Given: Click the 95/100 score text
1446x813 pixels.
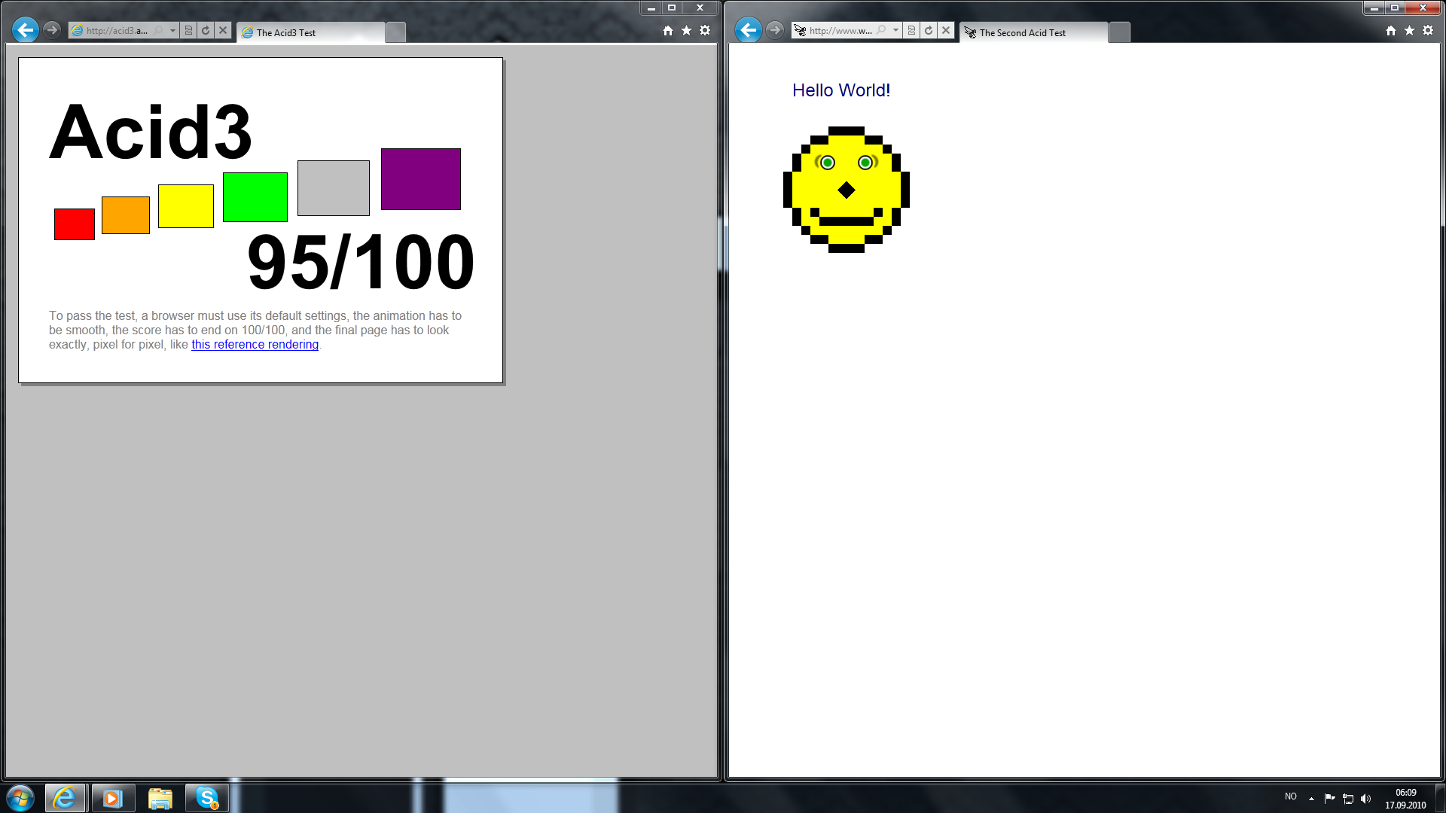Looking at the screenshot, I should point(361,262).
